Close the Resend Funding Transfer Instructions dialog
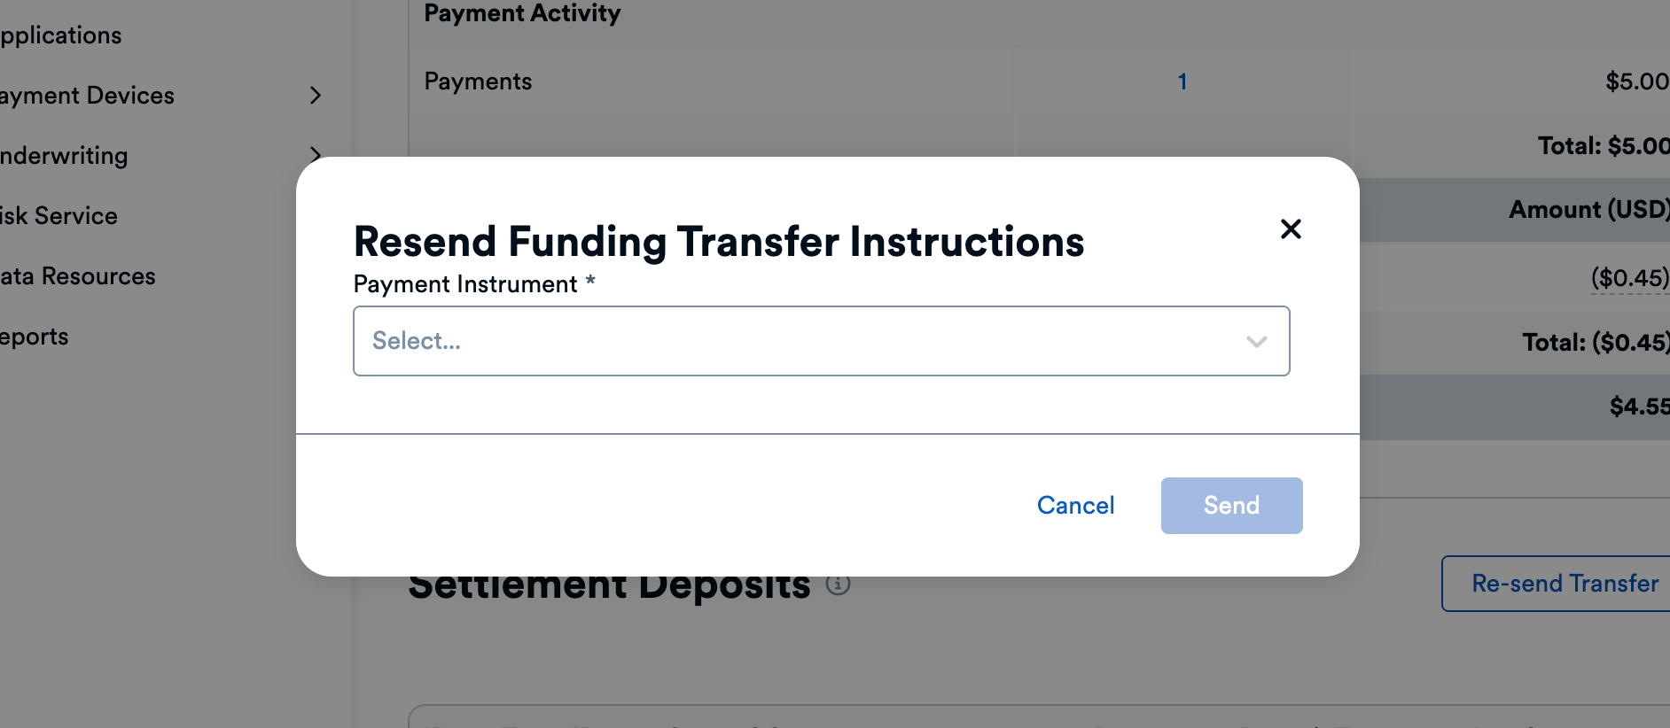Screen dimensions: 1670x728 (x=1291, y=229)
